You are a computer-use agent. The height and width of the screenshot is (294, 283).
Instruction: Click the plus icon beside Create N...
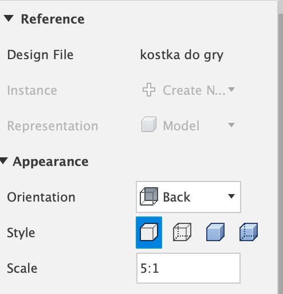tap(149, 90)
